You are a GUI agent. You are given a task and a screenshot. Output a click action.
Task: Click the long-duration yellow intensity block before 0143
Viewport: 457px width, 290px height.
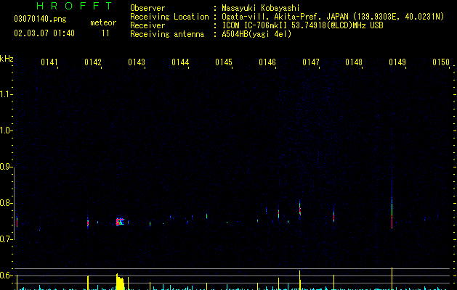click(120, 282)
